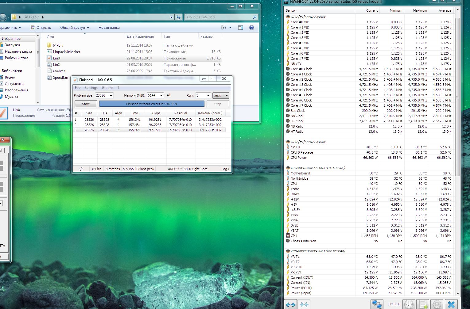The width and height of the screenshot is (470, 309).
Task: Select the 'CPU Power' sensor row
Action: (x=369, y=158)
